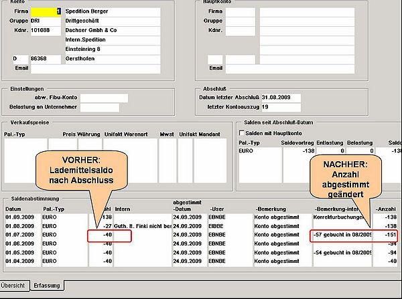
Task: Click the country code field D
Action: click(x=21, y=59)
